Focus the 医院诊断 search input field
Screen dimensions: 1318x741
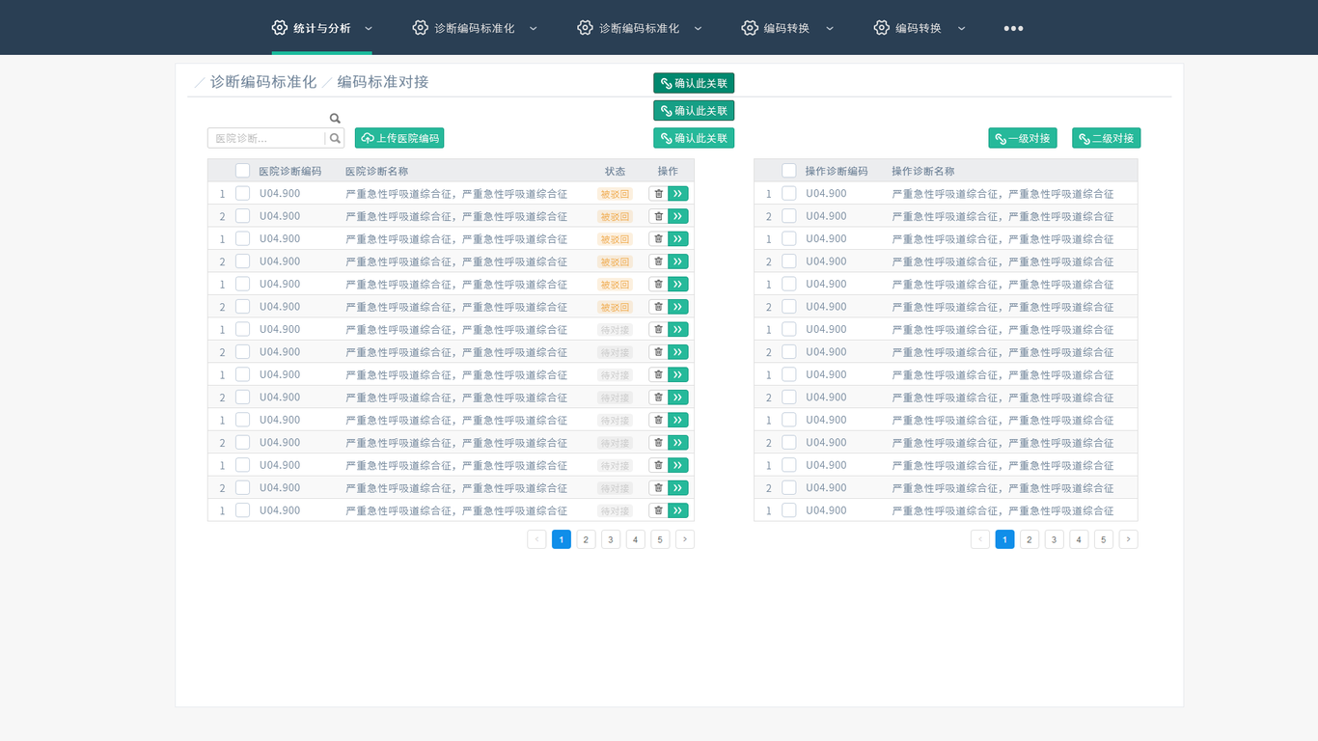[x=266, y=138]
